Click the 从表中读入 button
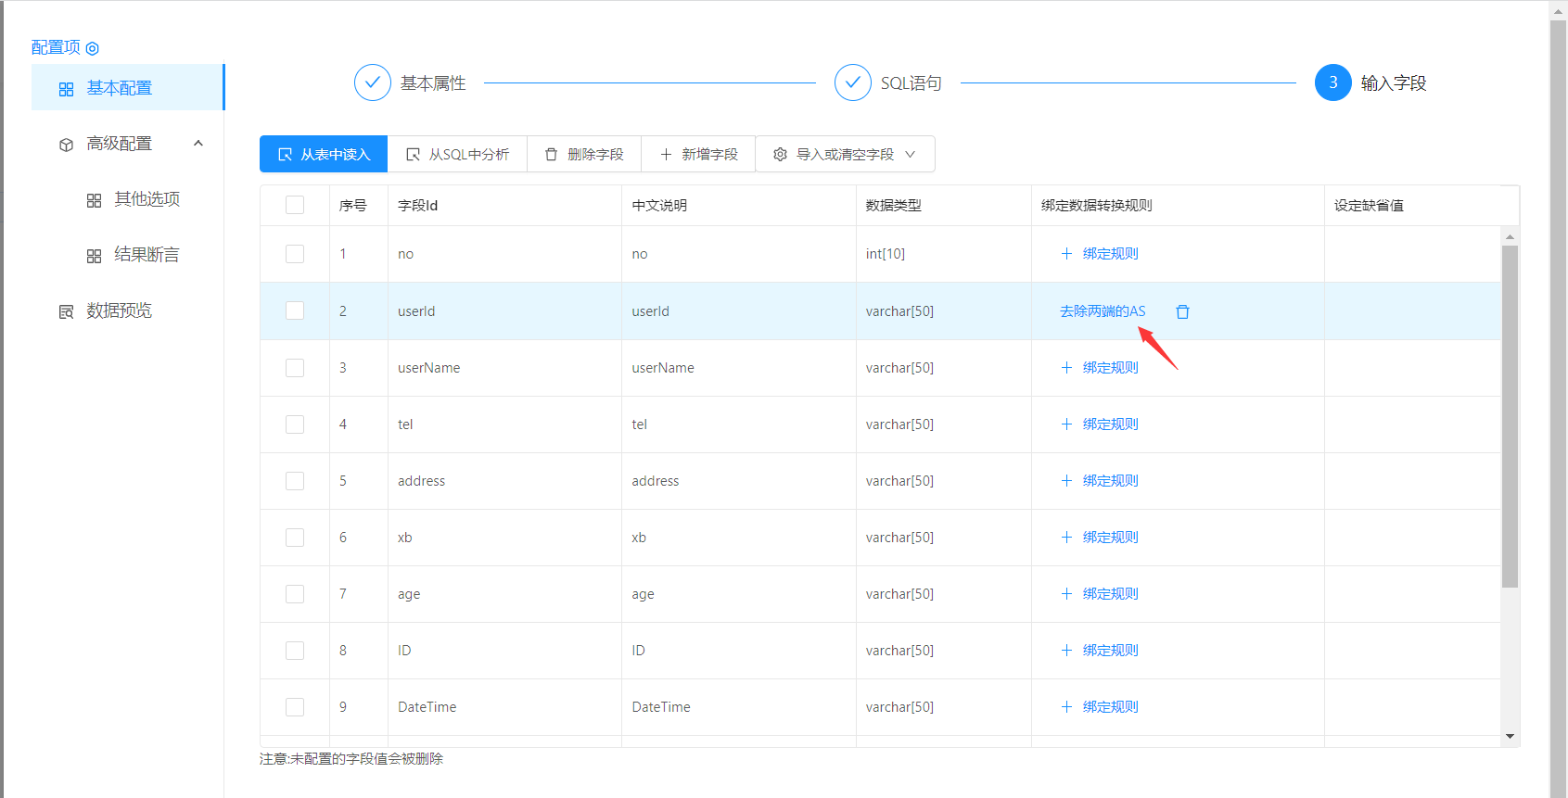The image size is (1568, 798). tap(324, 154)
